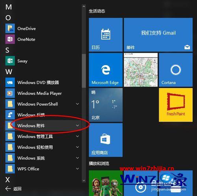Open the Windows Media Player icon
The height and width of the screenshot is (196, 197).
click(10, 93)
